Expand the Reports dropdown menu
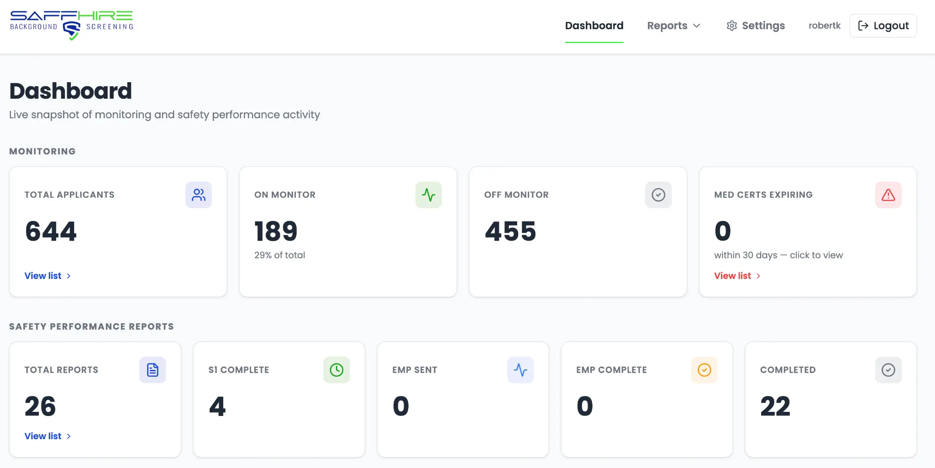Screen dimensions: 935x468 697,26
